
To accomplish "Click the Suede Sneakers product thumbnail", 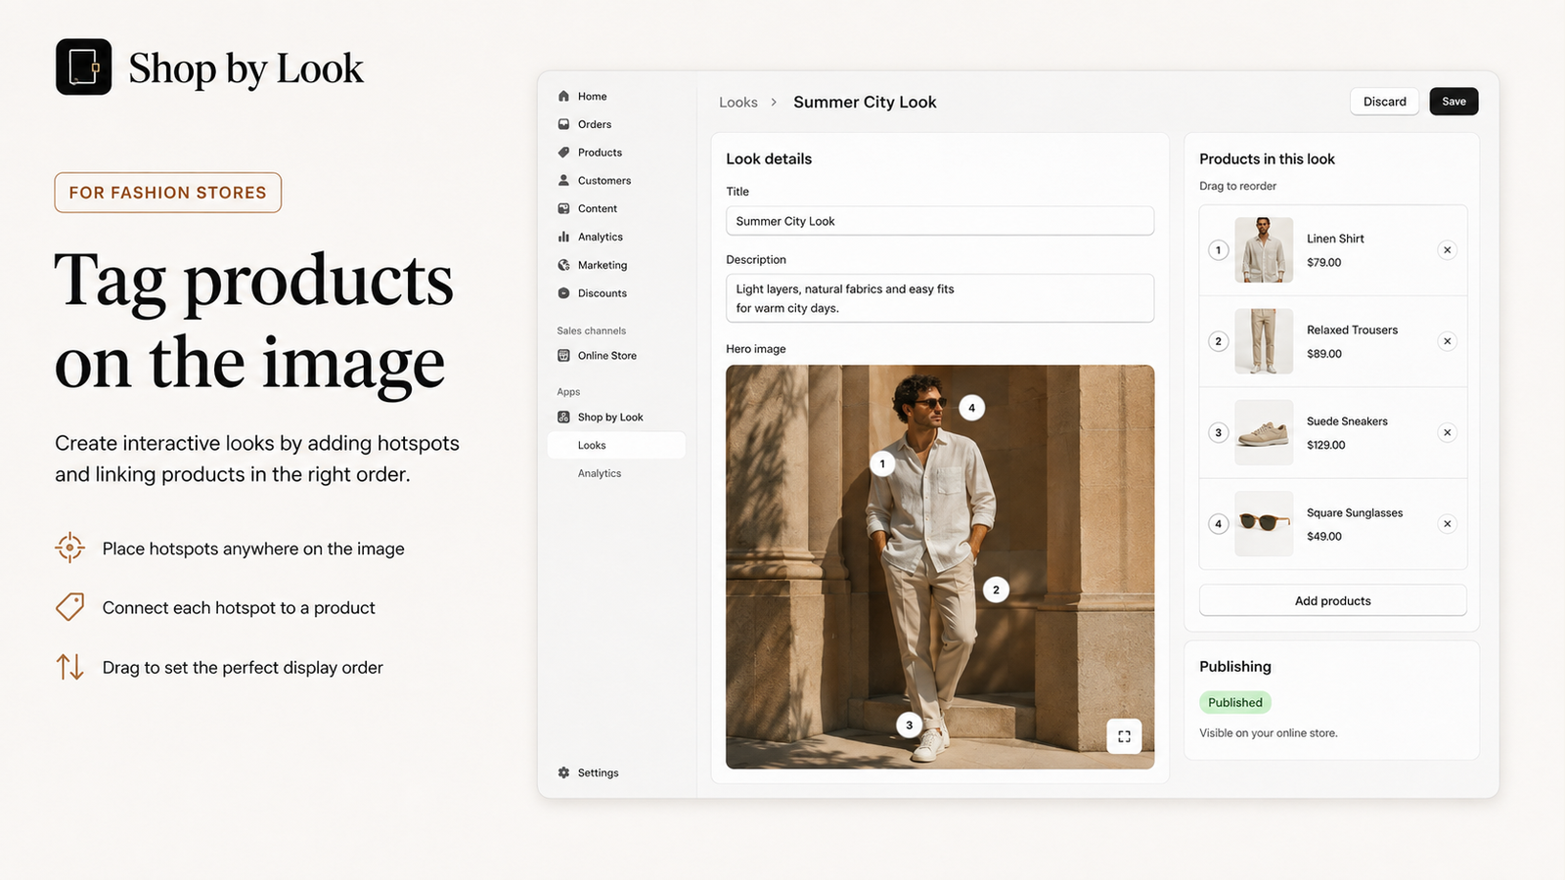I will (x=1264, y=432).
